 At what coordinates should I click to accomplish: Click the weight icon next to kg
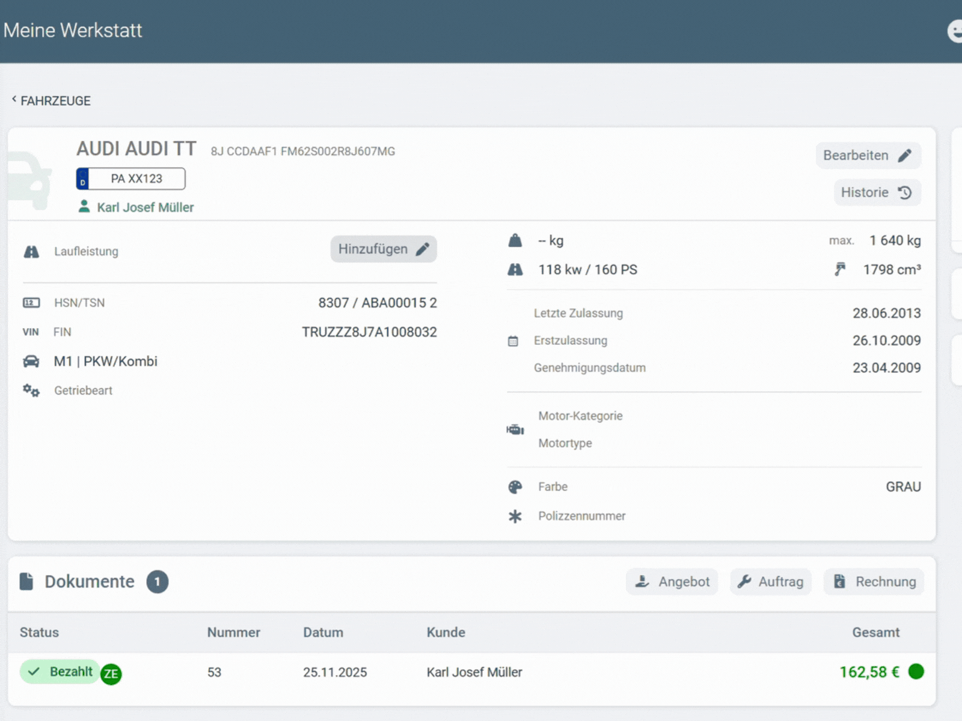tap(515, 241)
